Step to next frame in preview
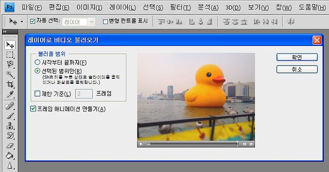 [x=251, y=144]
